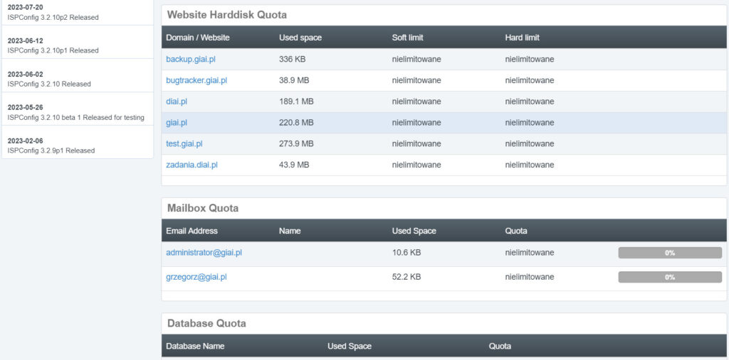Open the zadania.diai.pl website link
This screenshot has width=729, height=360.
pos(192,165)
